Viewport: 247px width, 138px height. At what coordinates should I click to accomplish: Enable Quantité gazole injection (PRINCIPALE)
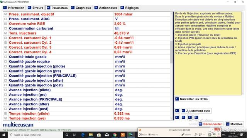tap(5, 76)
